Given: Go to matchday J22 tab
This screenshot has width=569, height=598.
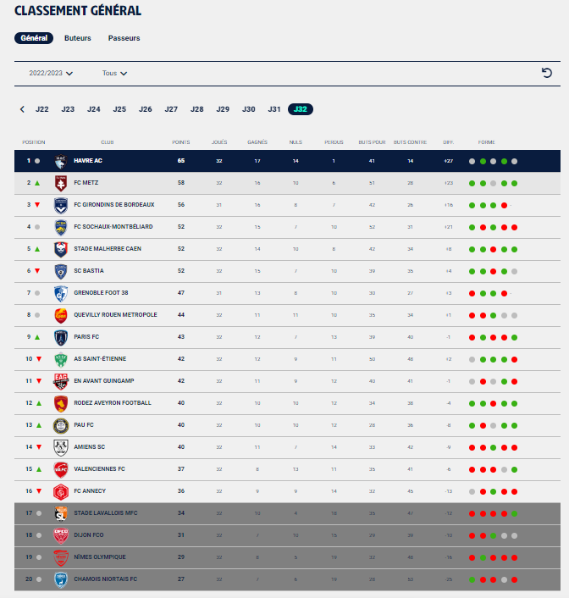Looking at the screenshot, I should (x=42, y=109).
